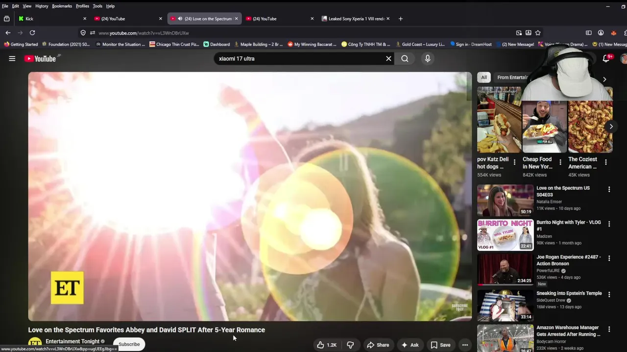Image resolution: width=627 pixels, height=352 pixels.
Task: Open the Bookmarks menu
Action: click(x=62, y=6)
